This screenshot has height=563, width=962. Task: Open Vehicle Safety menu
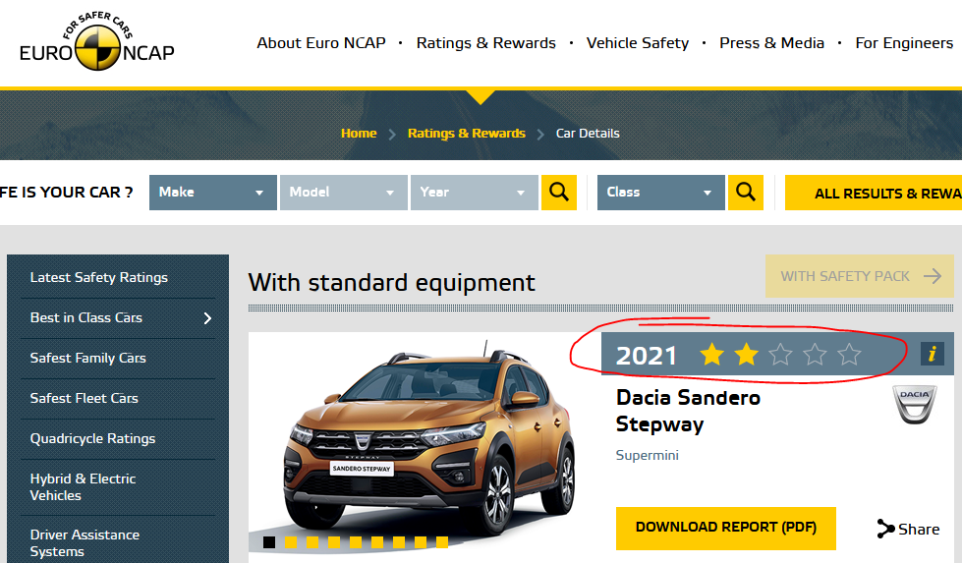click(638, 43)
